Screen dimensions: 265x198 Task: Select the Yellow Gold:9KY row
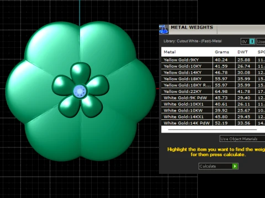coord(213,60)
